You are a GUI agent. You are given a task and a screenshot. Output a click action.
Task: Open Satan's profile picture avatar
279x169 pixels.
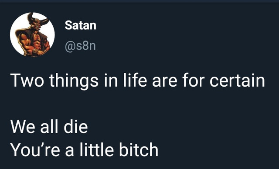click(32, 34)
